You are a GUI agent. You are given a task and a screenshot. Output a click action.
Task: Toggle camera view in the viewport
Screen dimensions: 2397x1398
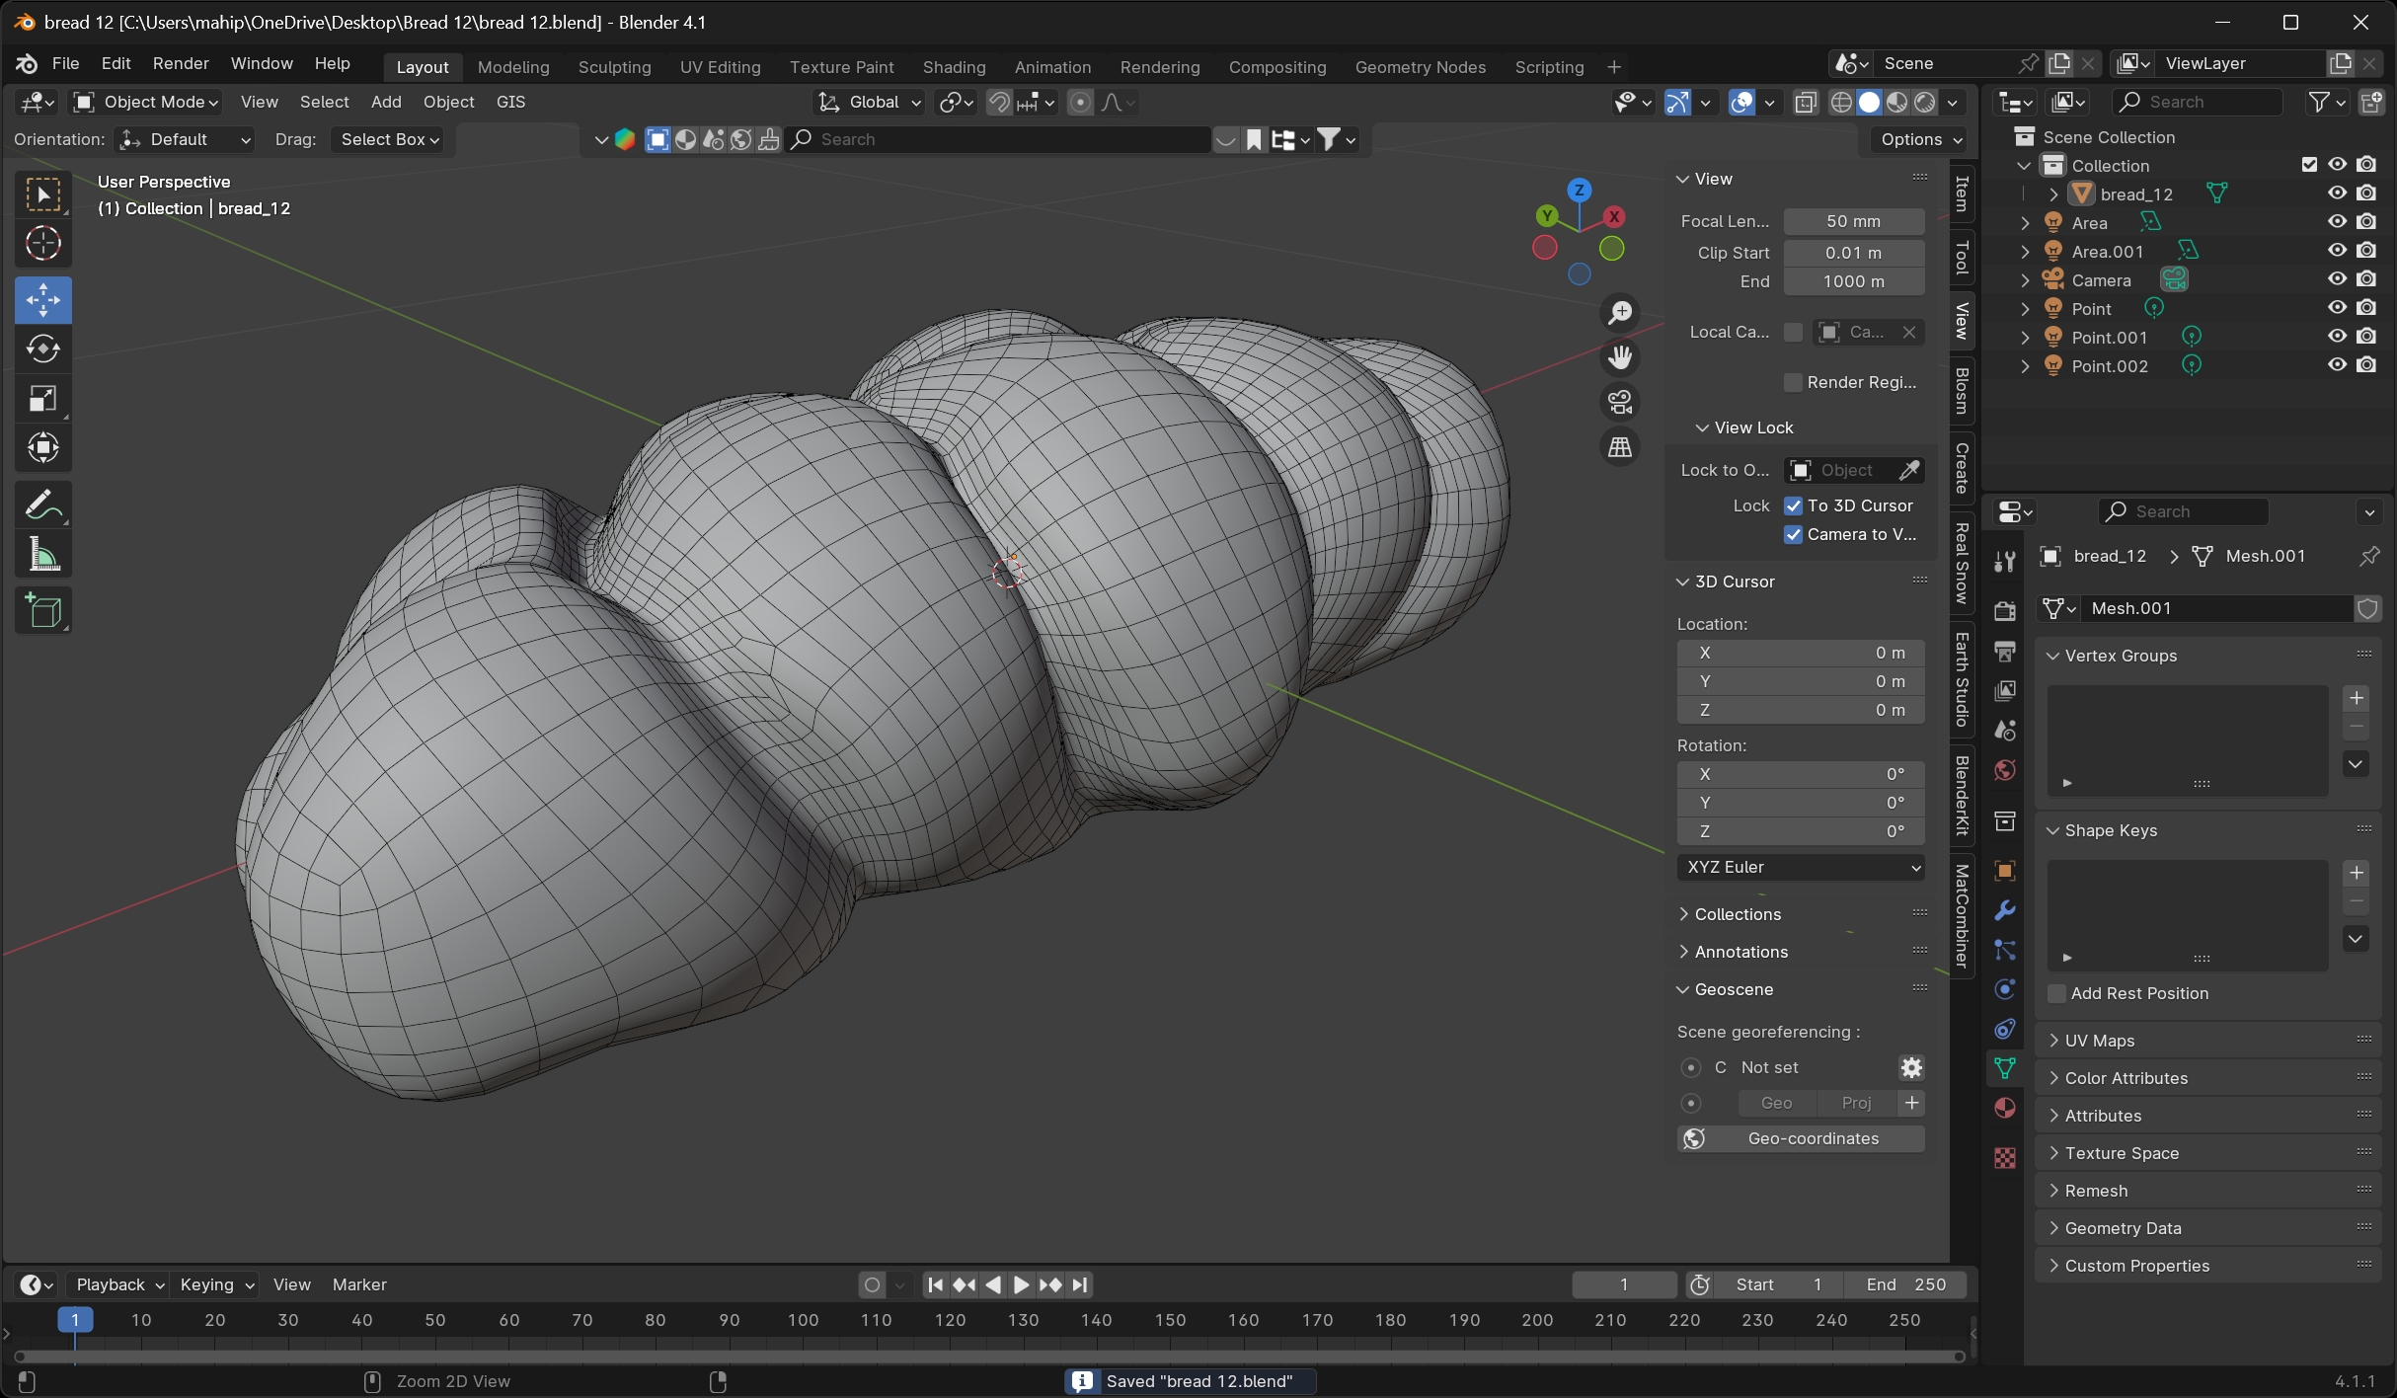tap(1620, 403)
